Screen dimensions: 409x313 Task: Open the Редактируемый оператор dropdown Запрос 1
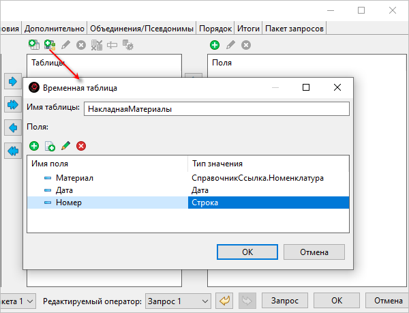coord(178,301)
